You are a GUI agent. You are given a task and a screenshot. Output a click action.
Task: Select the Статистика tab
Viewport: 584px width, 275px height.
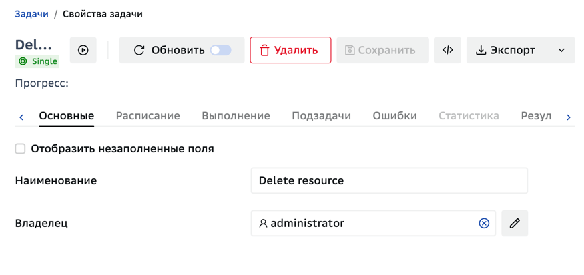[x=469, y=116]
